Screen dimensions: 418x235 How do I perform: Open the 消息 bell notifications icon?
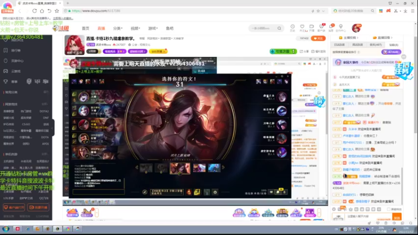pos(331,28)
